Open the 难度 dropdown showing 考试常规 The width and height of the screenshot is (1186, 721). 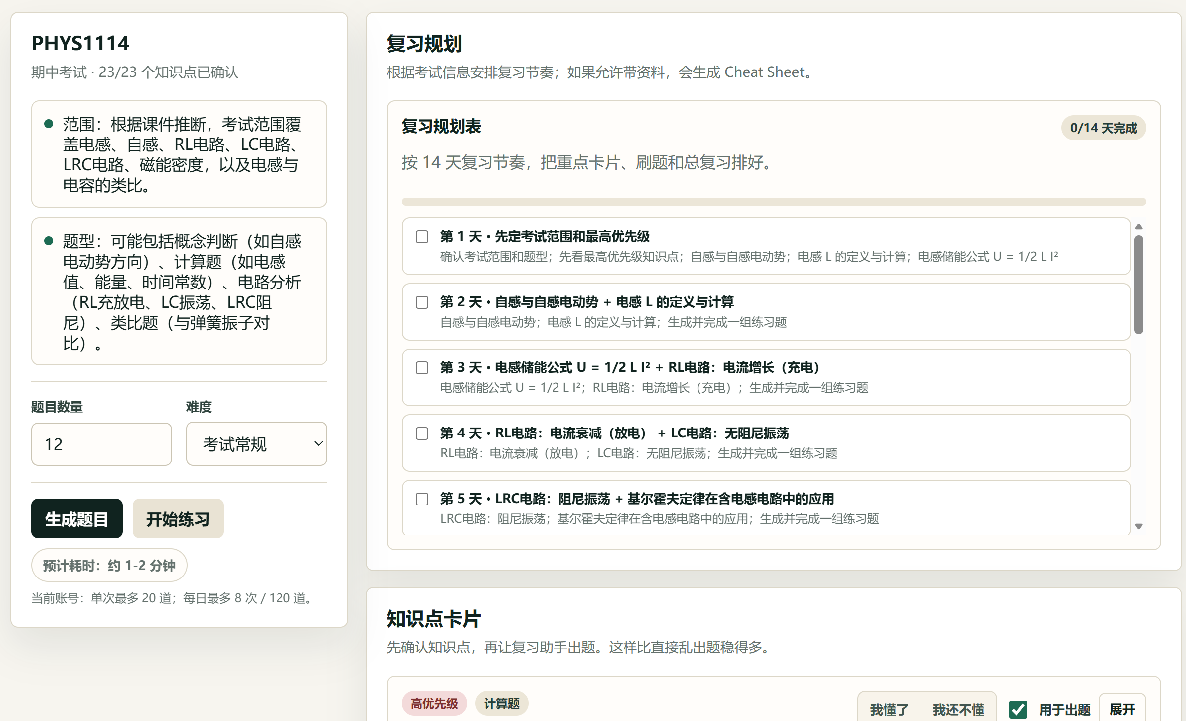257,444
